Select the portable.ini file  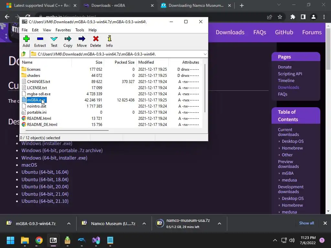[x=111, y=112]
